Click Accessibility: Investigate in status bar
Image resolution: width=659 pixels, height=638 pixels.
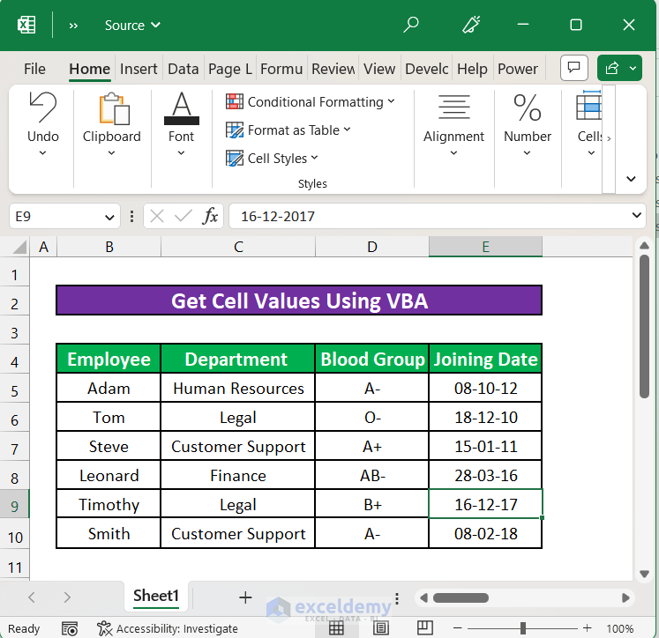click(168, 628)
